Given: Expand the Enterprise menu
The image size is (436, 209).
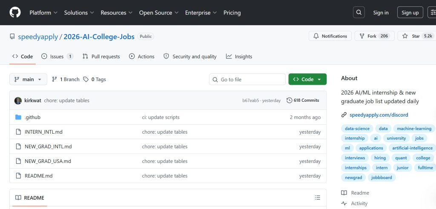Looking at the screenshot, I should (201, 13).
